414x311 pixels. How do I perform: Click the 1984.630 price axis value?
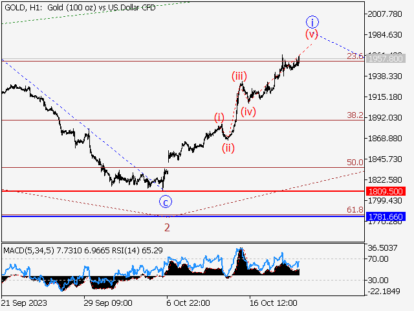pyautogui.click(x=385, y=34)
